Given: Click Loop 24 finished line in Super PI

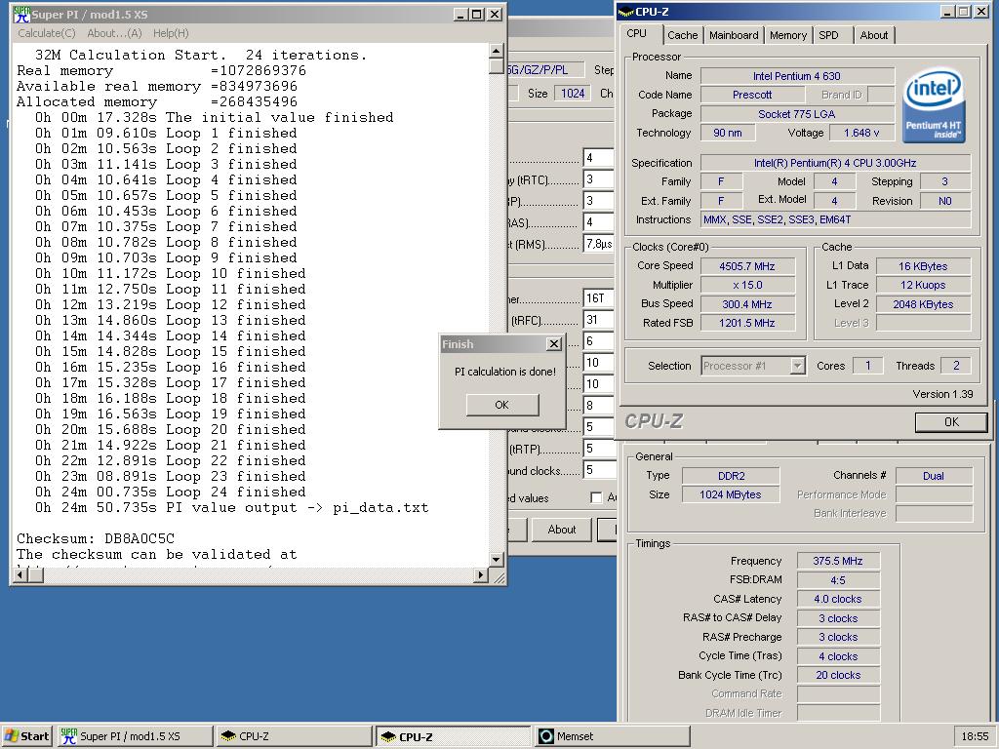Looking at the screenshot, I should tap(170, 492).
